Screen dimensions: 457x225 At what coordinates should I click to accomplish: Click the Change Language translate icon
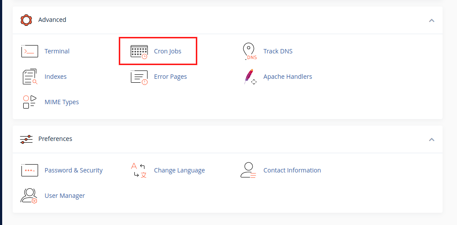pos(139,170)
